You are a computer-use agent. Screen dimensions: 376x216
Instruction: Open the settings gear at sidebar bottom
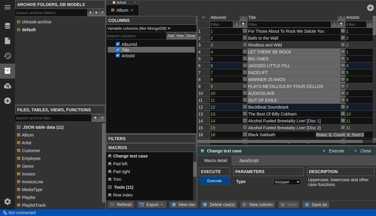7,202
